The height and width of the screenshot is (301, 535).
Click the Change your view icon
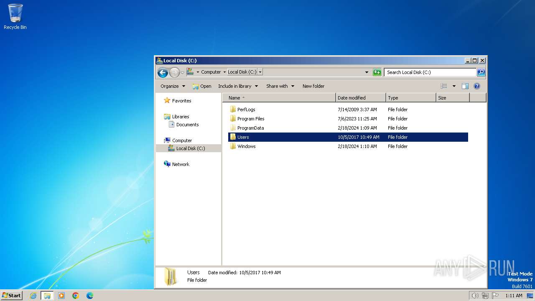click(444, 86)
